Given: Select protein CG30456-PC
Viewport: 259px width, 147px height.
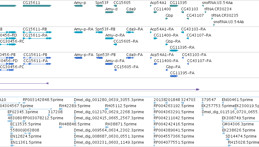Looking at the screenshot, I should (7, 70).
